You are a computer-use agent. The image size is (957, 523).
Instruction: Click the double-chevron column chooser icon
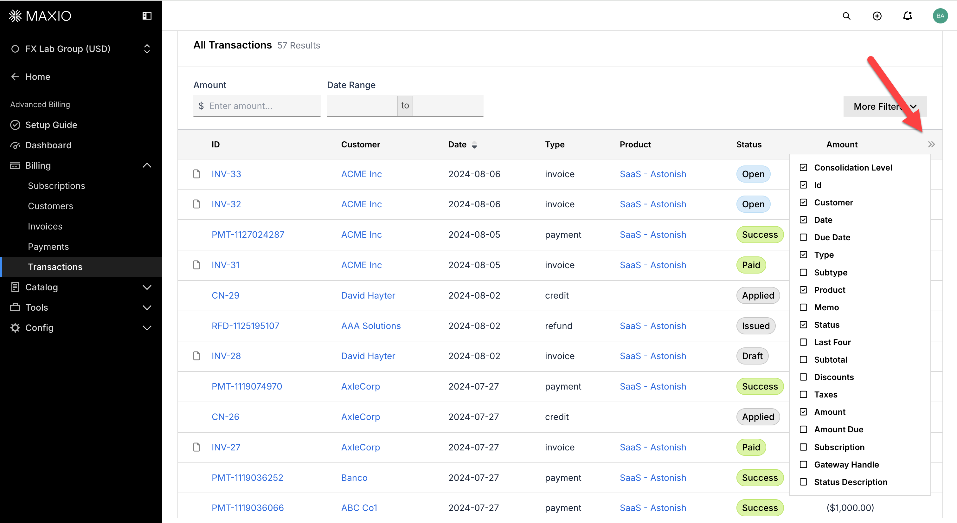pos(931,145)
